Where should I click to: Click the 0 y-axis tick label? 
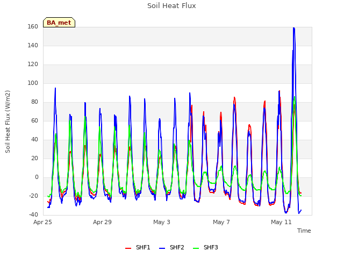pos(37,177)
